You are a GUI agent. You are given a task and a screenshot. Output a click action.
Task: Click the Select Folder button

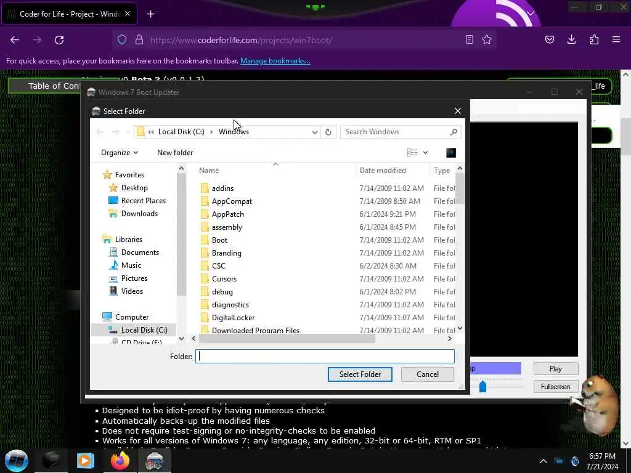click(x=360, y=374)
